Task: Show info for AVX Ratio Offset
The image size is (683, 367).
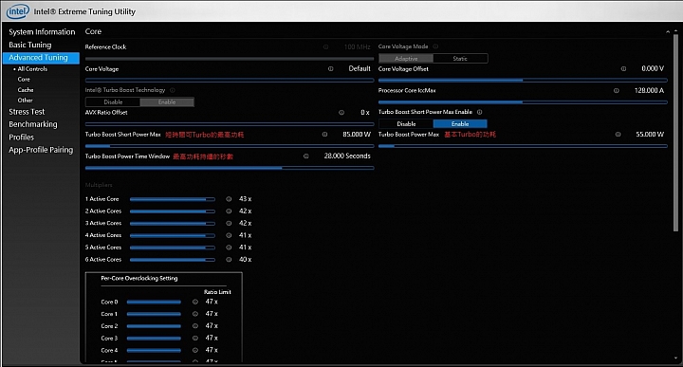Action: [341, 112]
